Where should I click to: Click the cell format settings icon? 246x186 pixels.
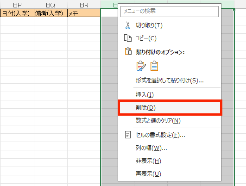coord(128,135)
